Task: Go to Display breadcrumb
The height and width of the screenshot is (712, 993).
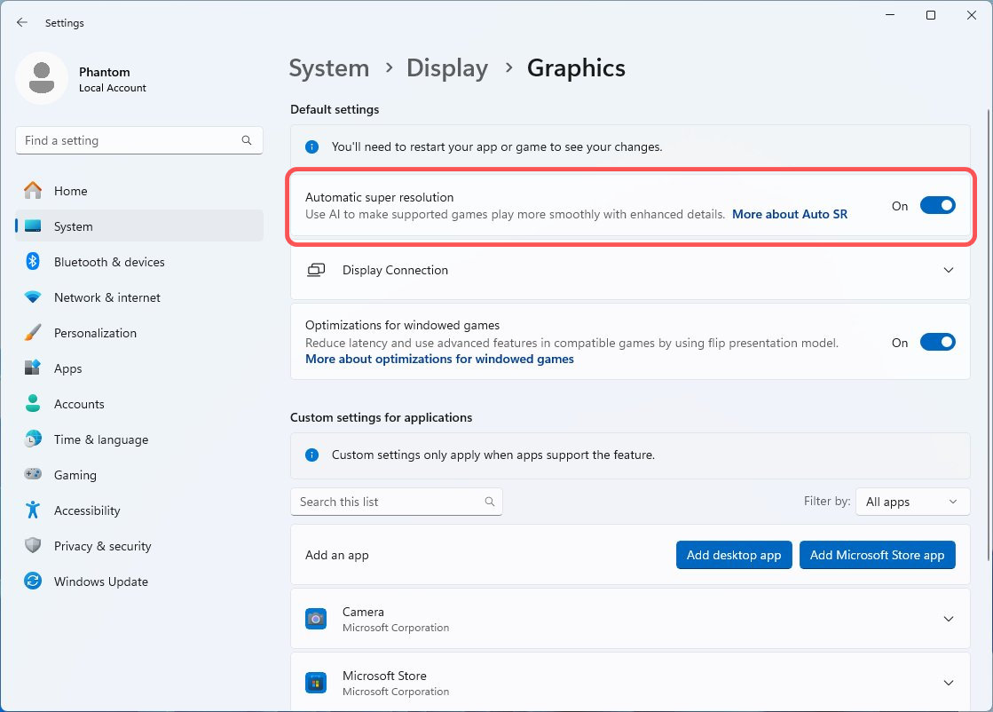Action: (x=447, y=67)
